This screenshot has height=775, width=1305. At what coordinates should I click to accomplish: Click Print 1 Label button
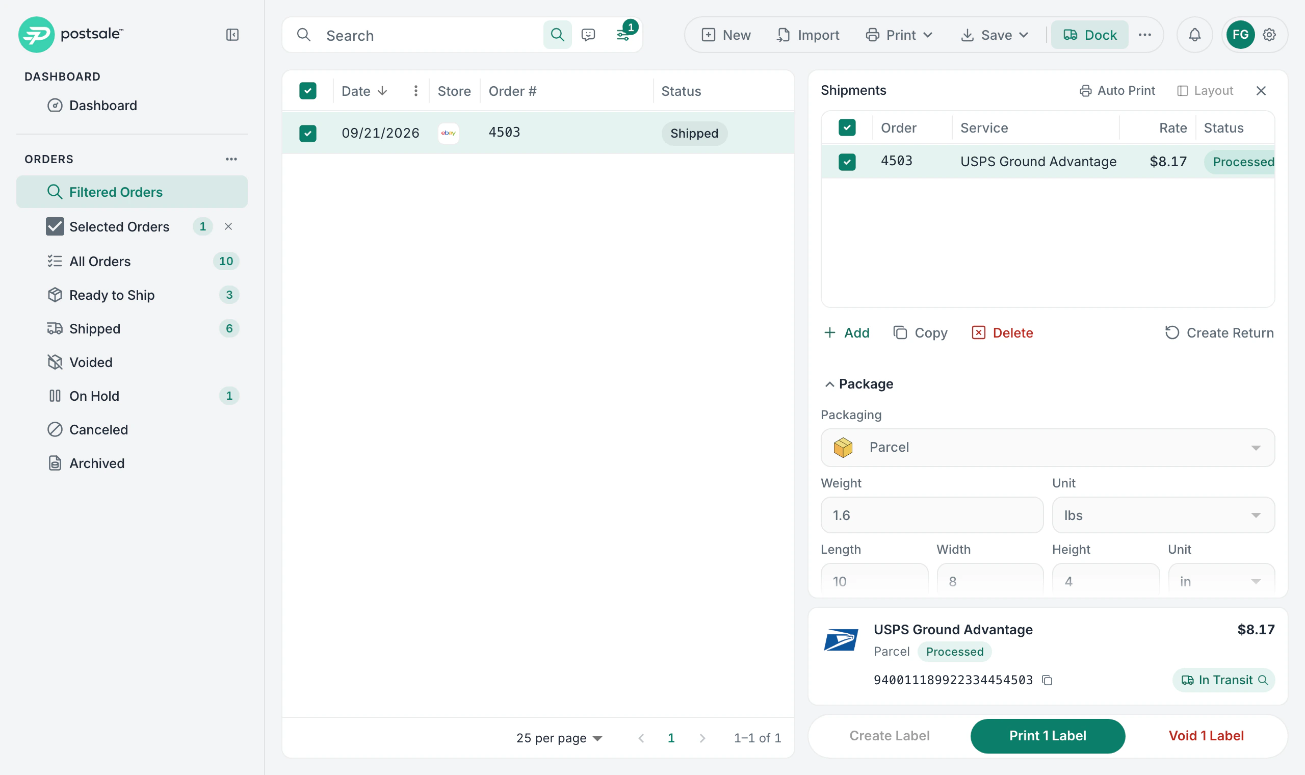pos(1047,735)
